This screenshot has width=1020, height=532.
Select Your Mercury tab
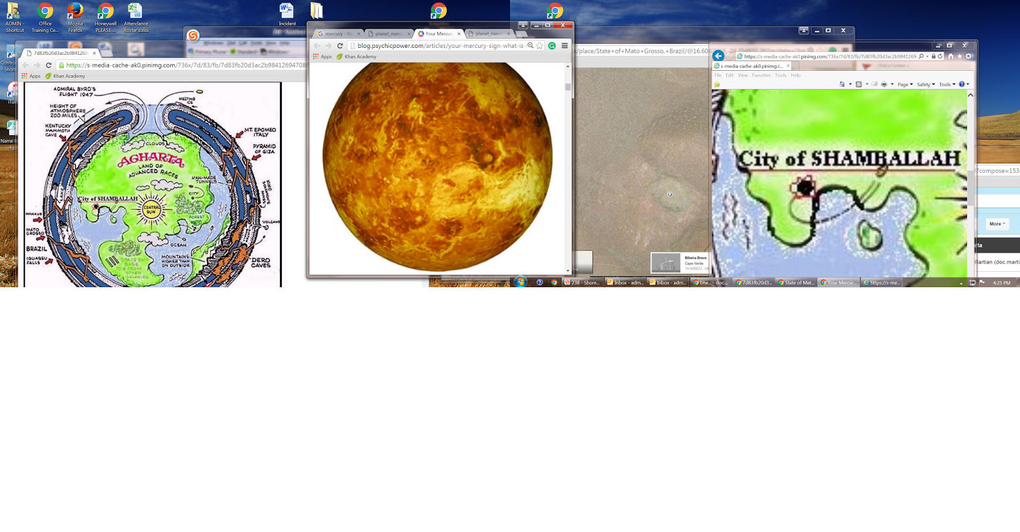(x=437, y=34)
